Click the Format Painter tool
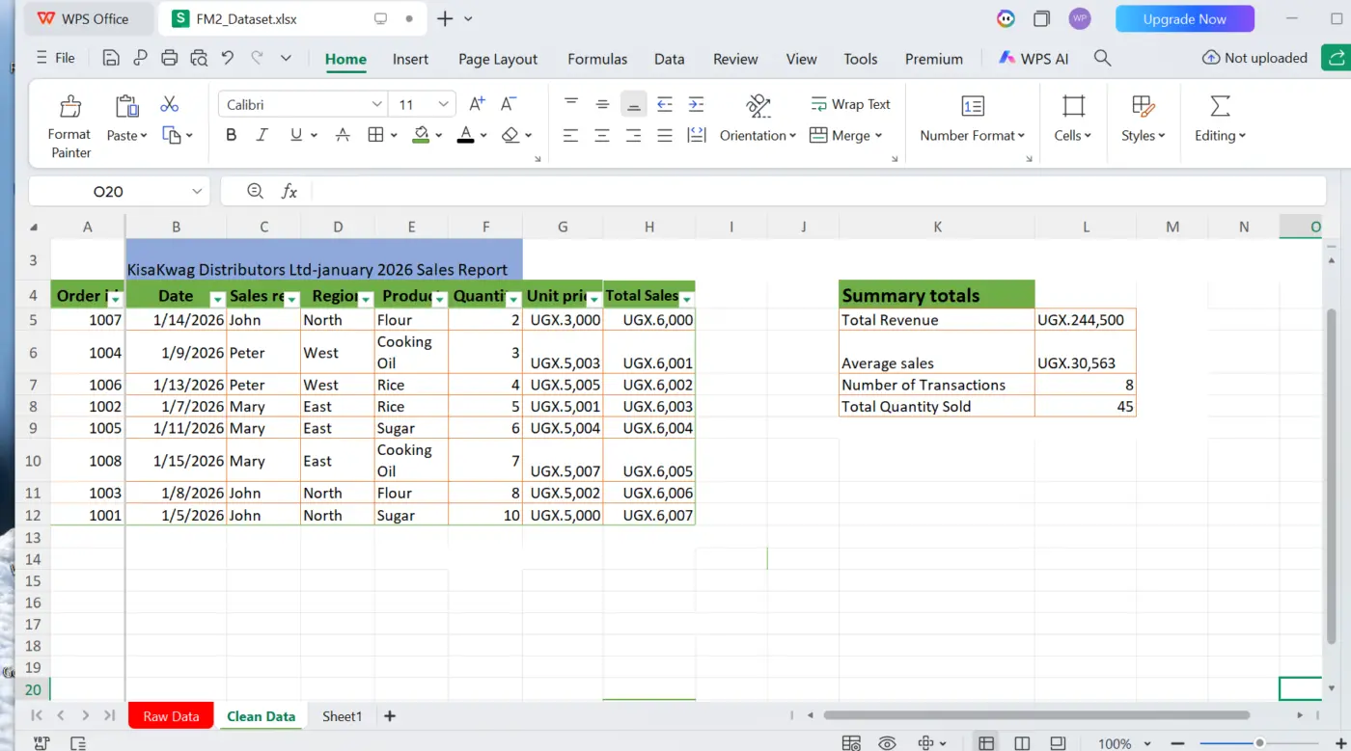The image size is (1351, 751). click(x=69, y=125)
